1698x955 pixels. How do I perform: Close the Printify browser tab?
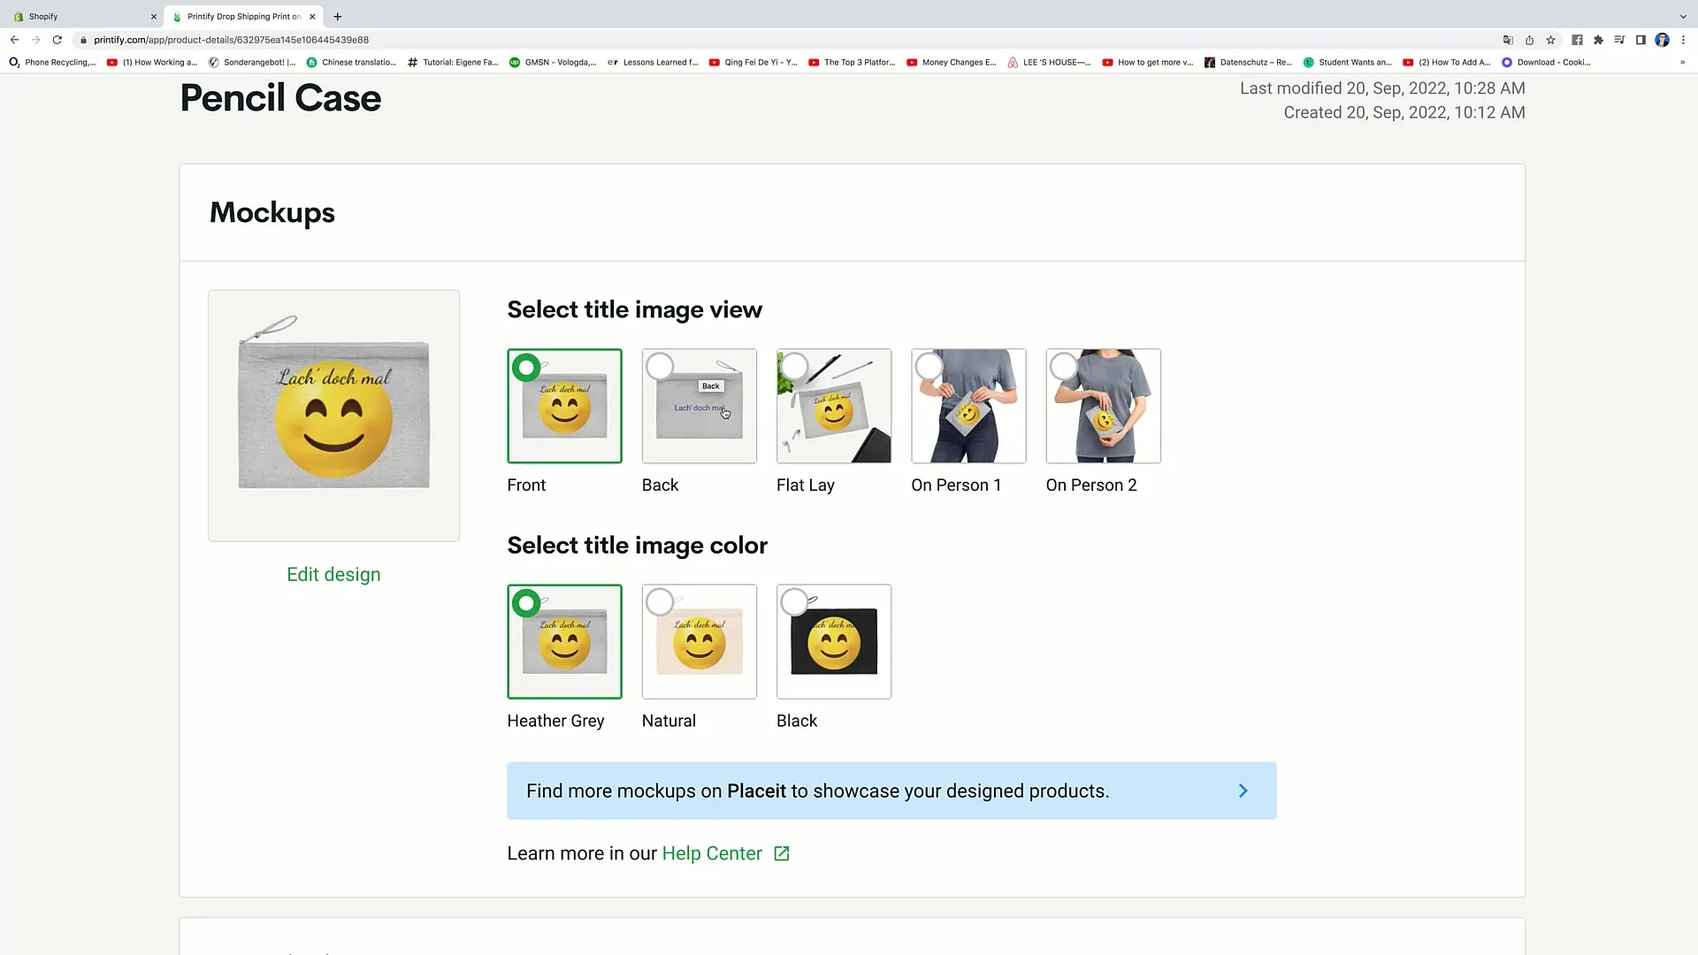pos(312,16)
